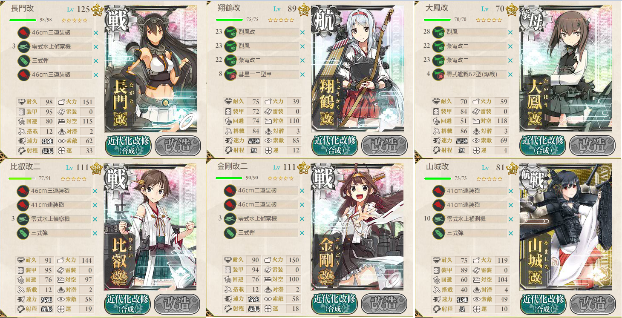Click the red main gun icon in Nagato's first slot
Image resolution: width=622 pixels, height=318 pixels.
click(23, 33)
